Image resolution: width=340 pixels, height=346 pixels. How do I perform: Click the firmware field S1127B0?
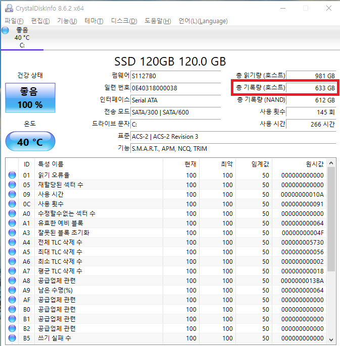175,76
